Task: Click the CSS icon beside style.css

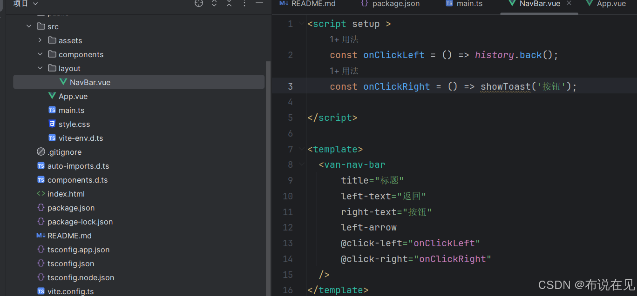Action: 52,124
